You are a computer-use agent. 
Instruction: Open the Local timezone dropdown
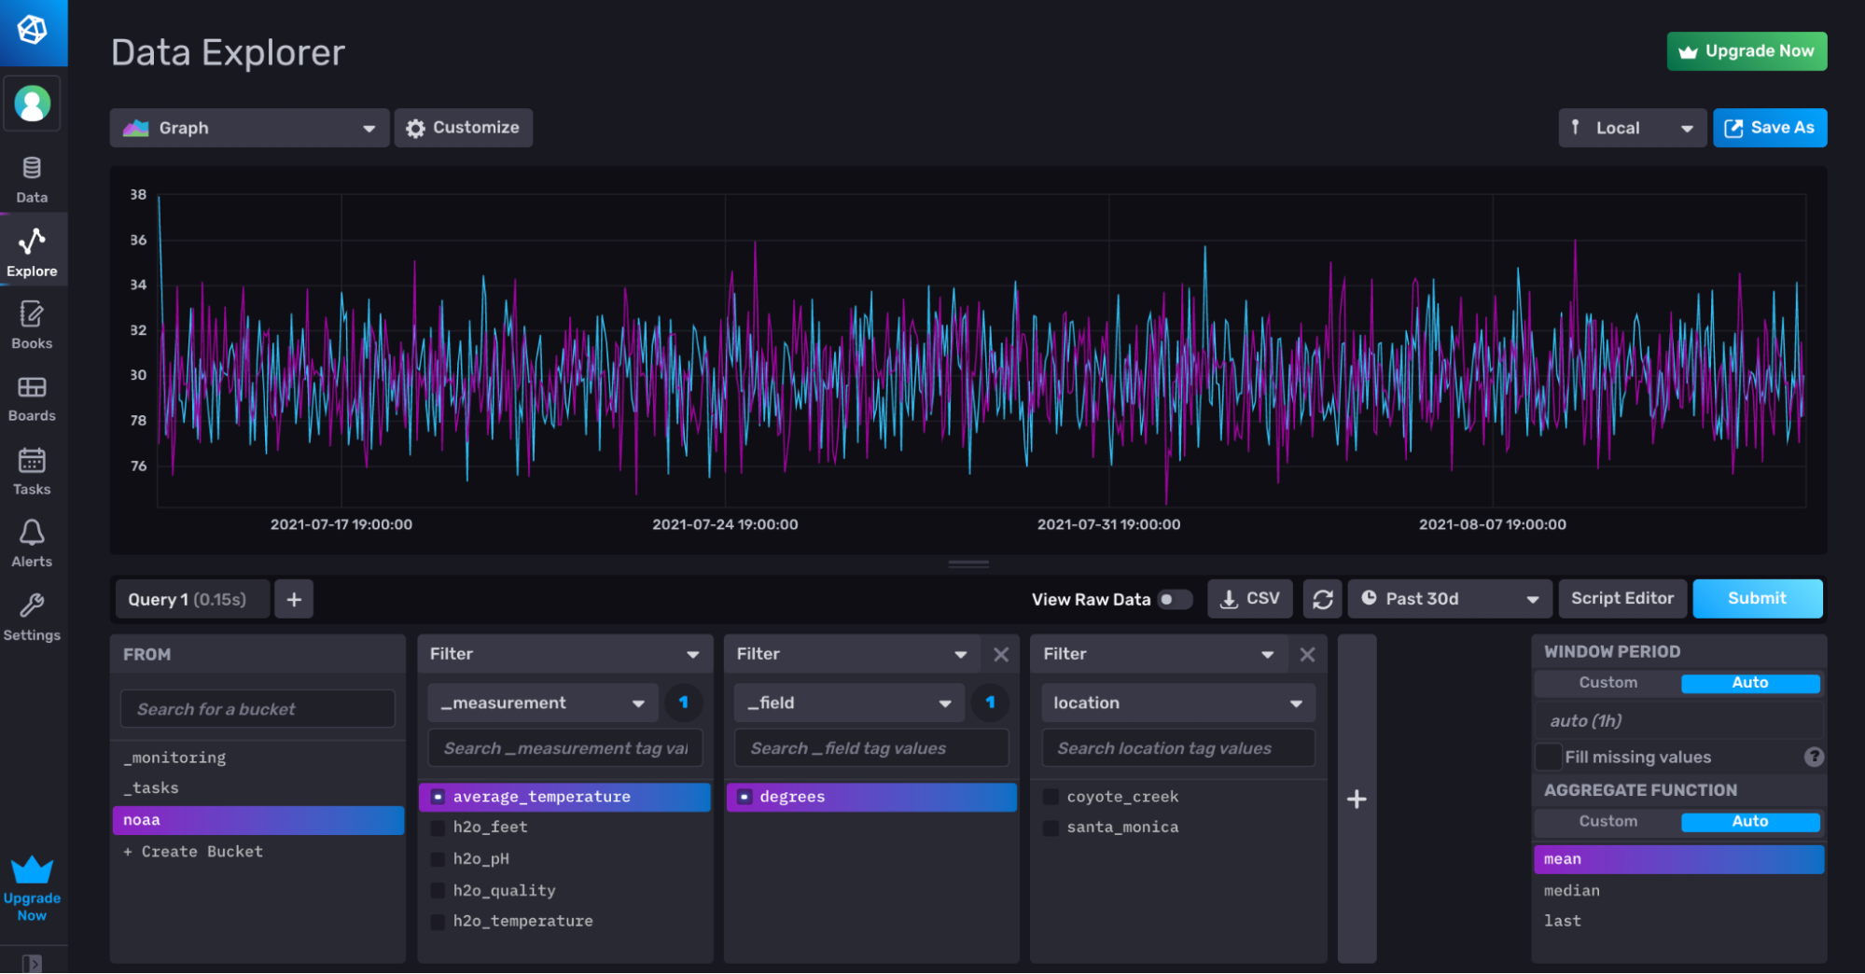[x=1632, y=128]
